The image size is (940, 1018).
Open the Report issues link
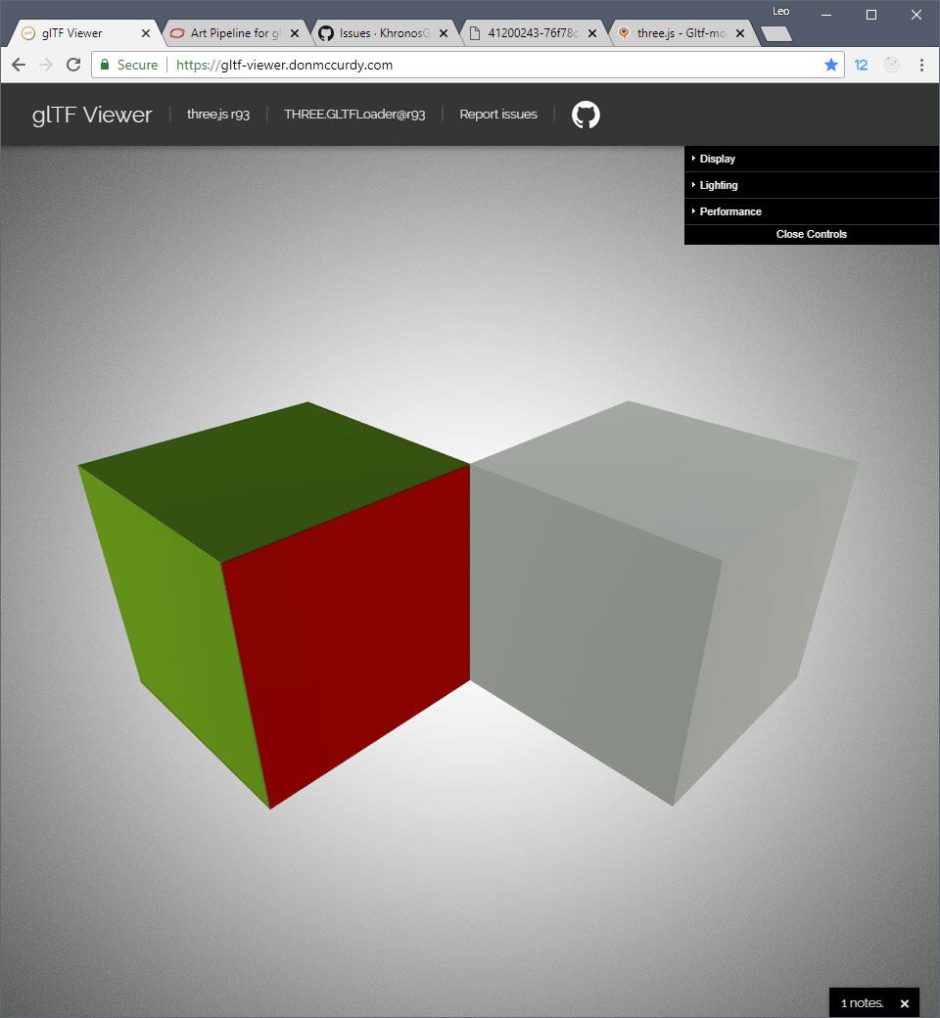(x=498, y=115)
